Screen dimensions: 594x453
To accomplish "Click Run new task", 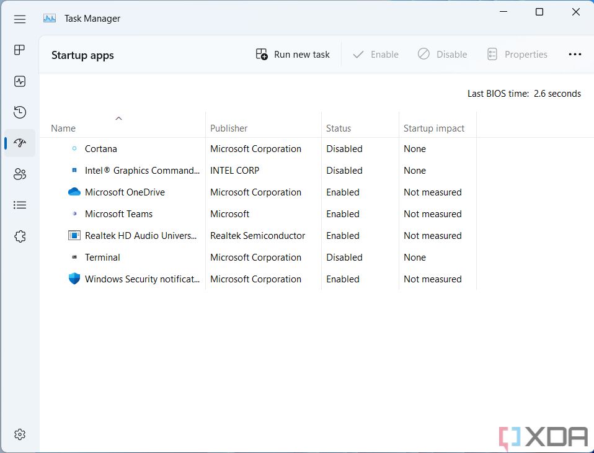I will tap(292, 54).
